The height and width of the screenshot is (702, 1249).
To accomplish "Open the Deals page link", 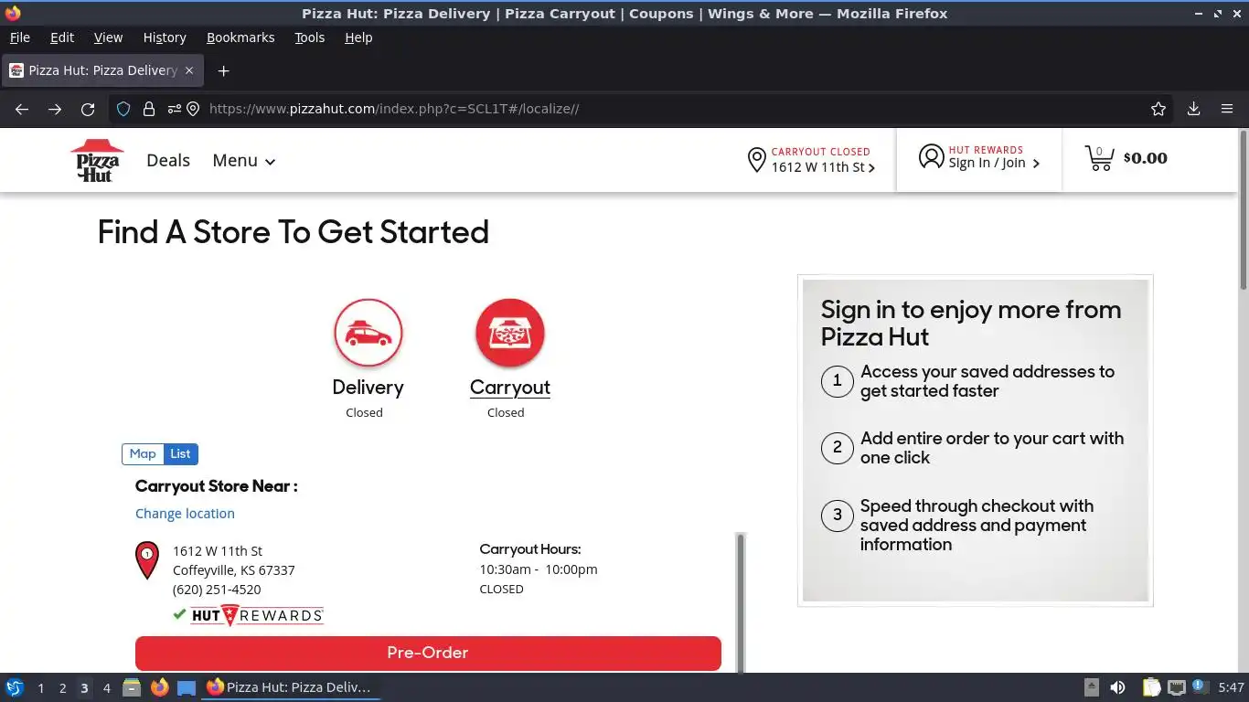I will coord(168,161).
